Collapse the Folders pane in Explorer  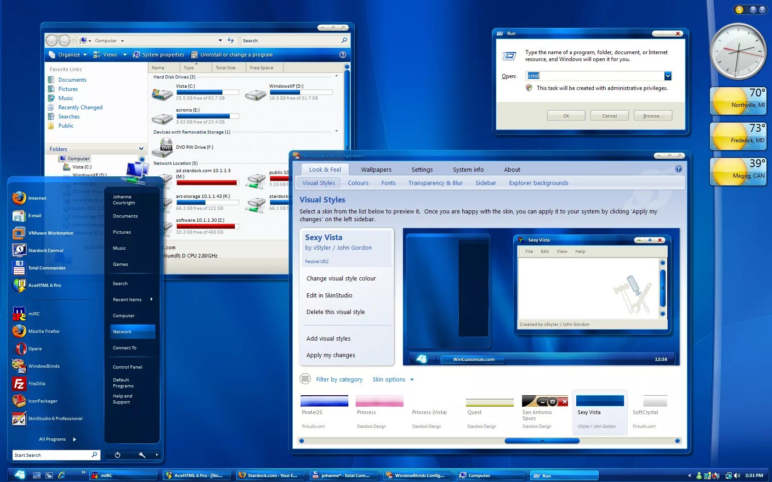click(x=141, y=149)
